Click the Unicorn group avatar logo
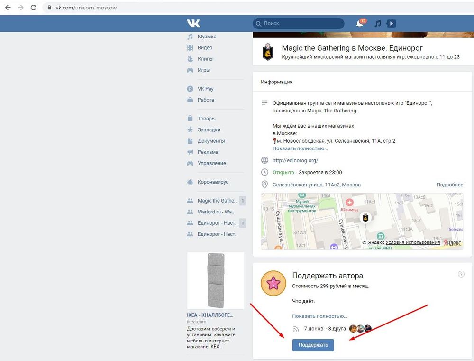Image resolution: width=474 pixels, height=361 pixels. point(268,52)
